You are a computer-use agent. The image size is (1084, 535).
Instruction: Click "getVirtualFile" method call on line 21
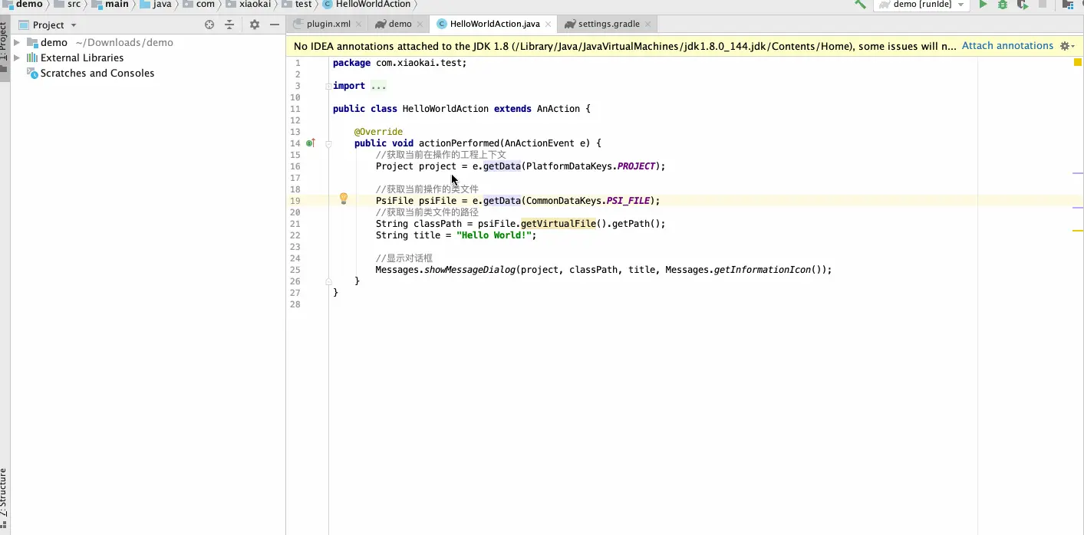pyautogui.click(x=558, y=224)
